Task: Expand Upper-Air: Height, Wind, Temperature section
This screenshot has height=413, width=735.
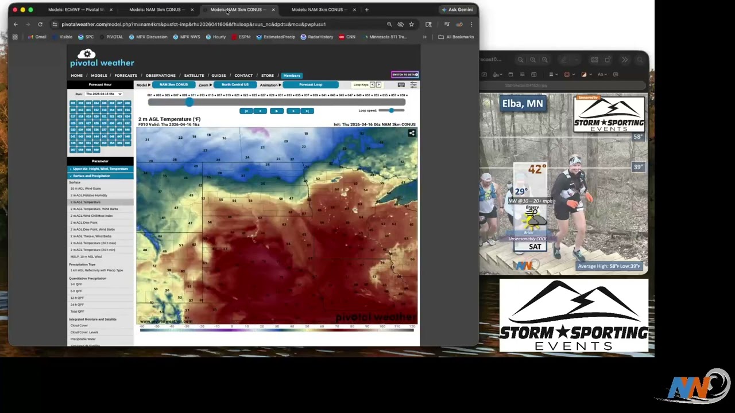Action: pos(100,169)
